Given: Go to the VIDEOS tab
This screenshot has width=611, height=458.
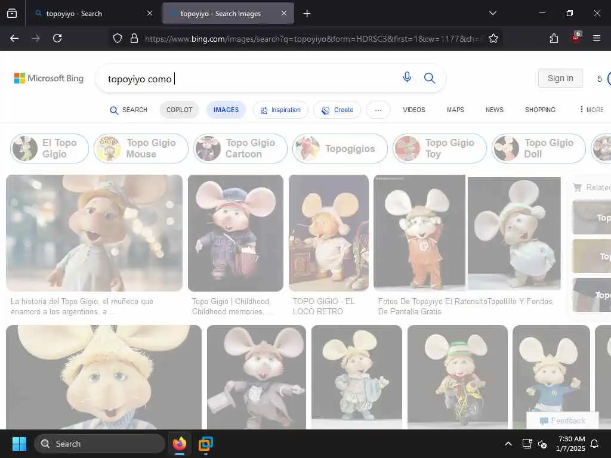Looking at the screenshot, I should point(414,110).
